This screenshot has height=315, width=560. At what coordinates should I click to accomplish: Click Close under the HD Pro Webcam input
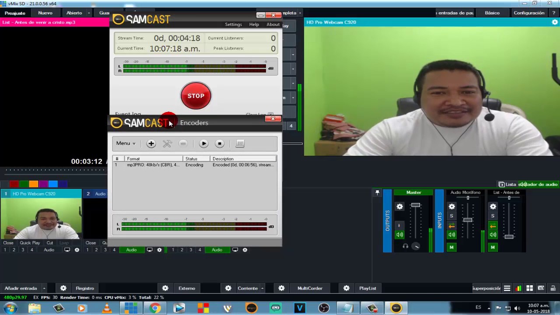(8, 243)
